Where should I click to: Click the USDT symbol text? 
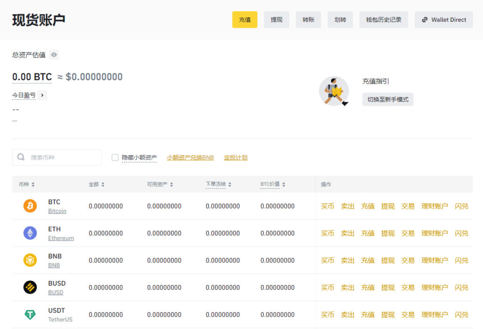pyautogui.click(x=57, y=310)
